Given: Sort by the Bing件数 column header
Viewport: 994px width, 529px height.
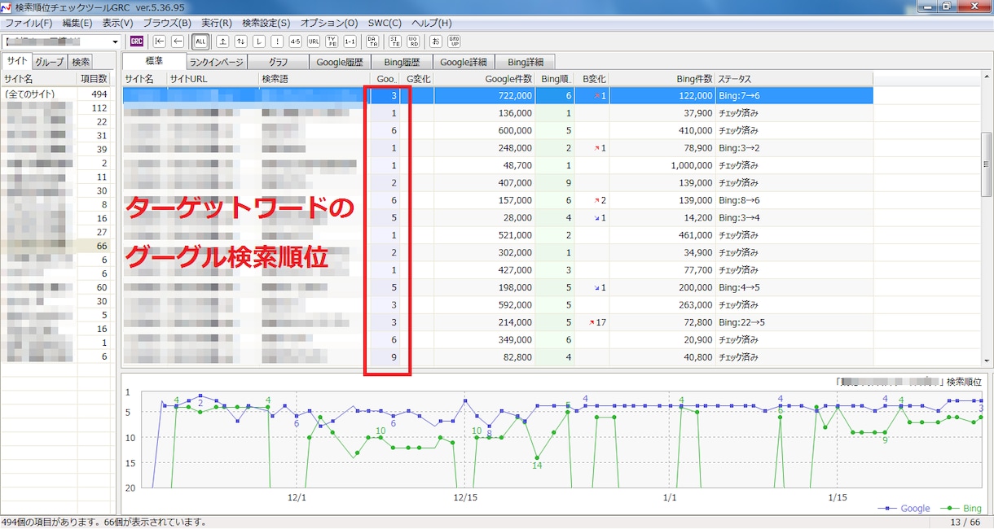Looking at the screenshot, I should click(662, 79).
